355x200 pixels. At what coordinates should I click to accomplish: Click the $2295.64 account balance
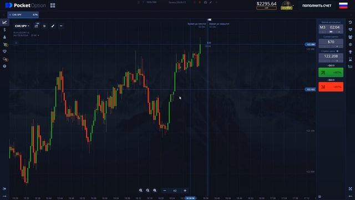coord(266,4)
